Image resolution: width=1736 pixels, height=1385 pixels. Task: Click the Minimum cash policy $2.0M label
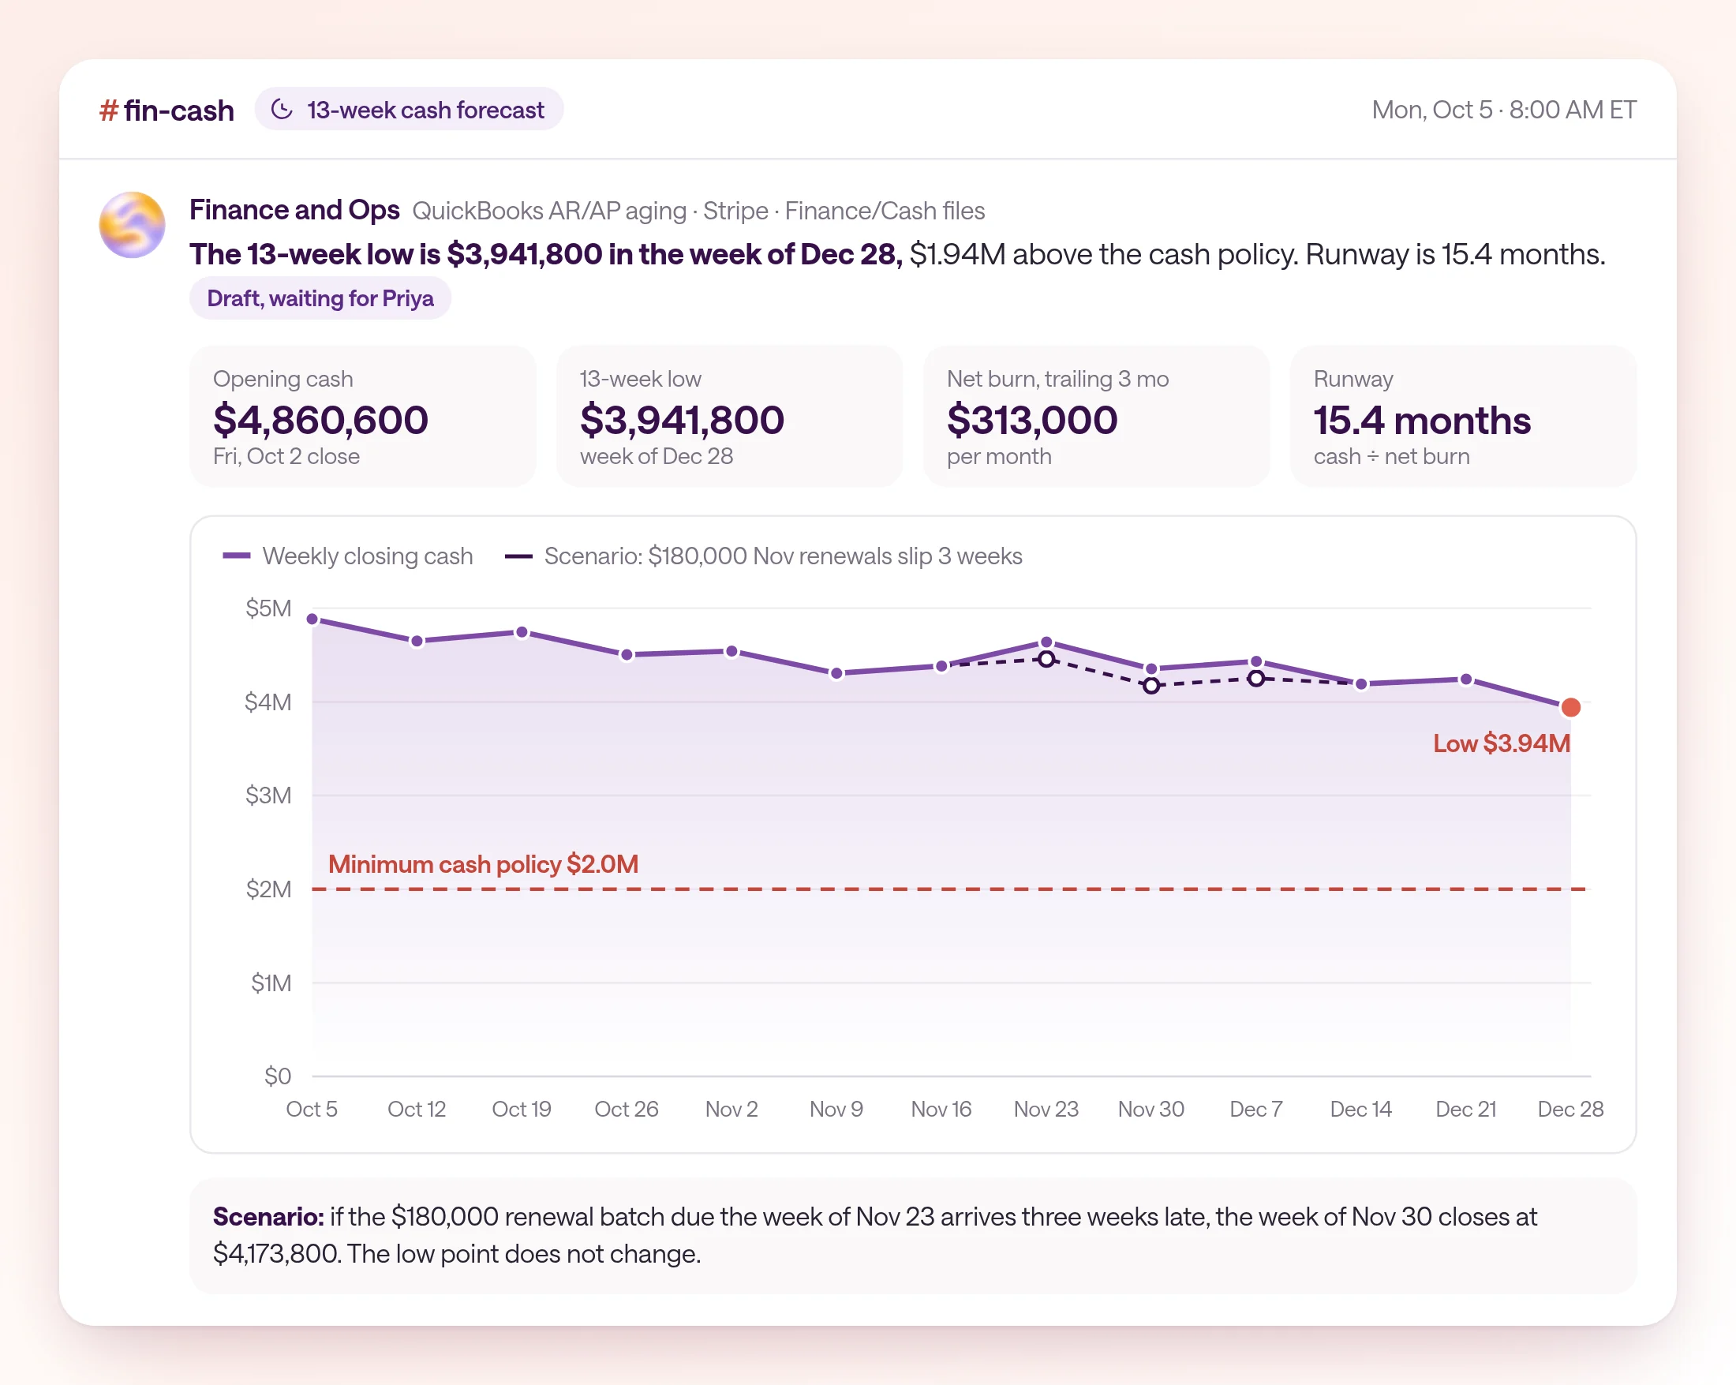(x=483, y=864)
